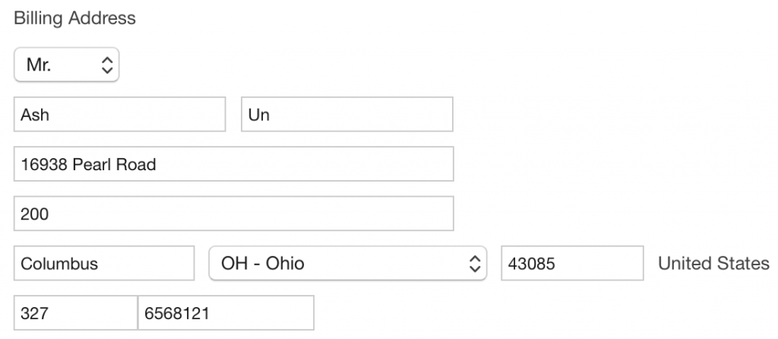Click the state selector's up-down chevron icon
This screenshot has width=778, height=339.
tap(475, 264)
